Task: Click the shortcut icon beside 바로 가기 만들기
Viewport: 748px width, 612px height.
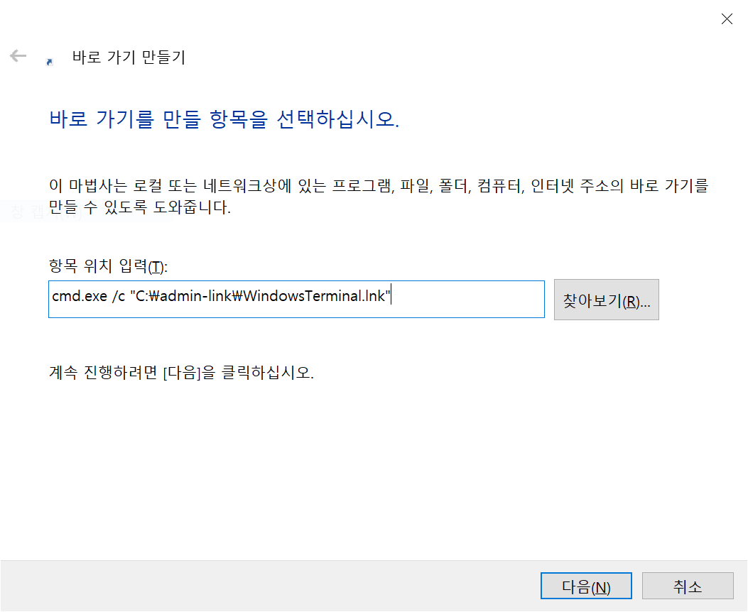Action: coord(49,62)
